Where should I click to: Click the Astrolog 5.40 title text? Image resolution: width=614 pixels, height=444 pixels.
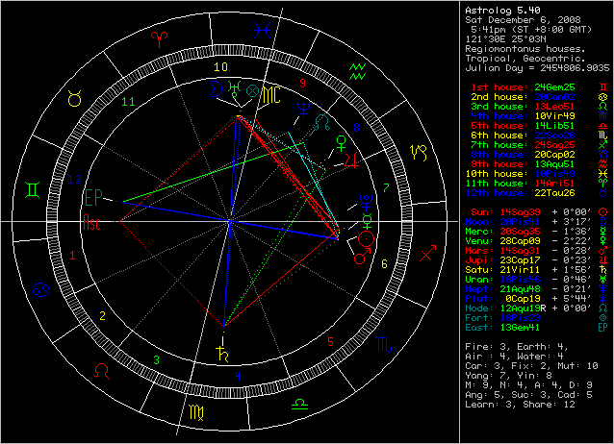(x=499, y=8)
